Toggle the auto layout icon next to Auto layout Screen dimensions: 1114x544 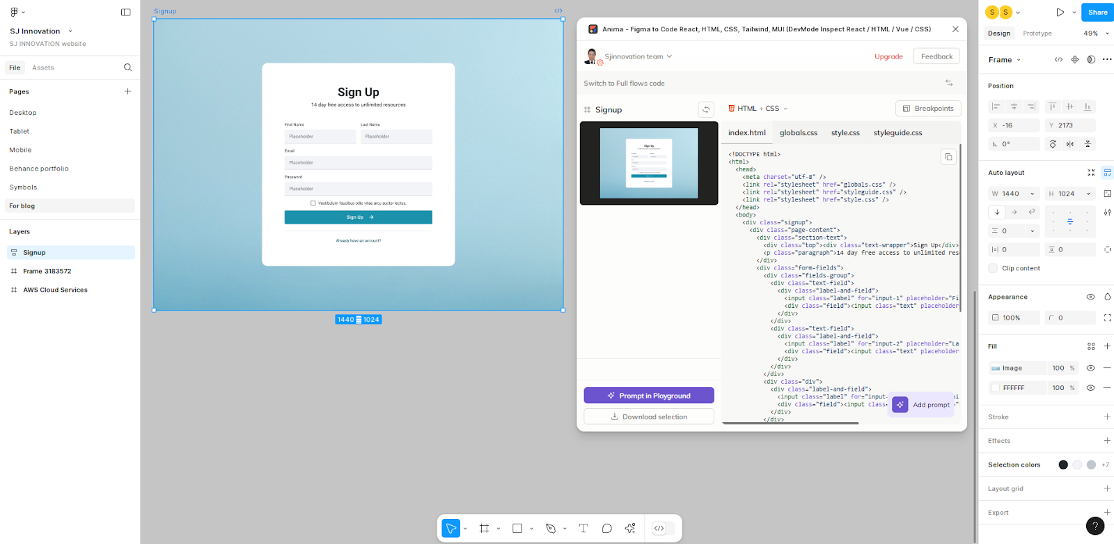(1107, 173)
